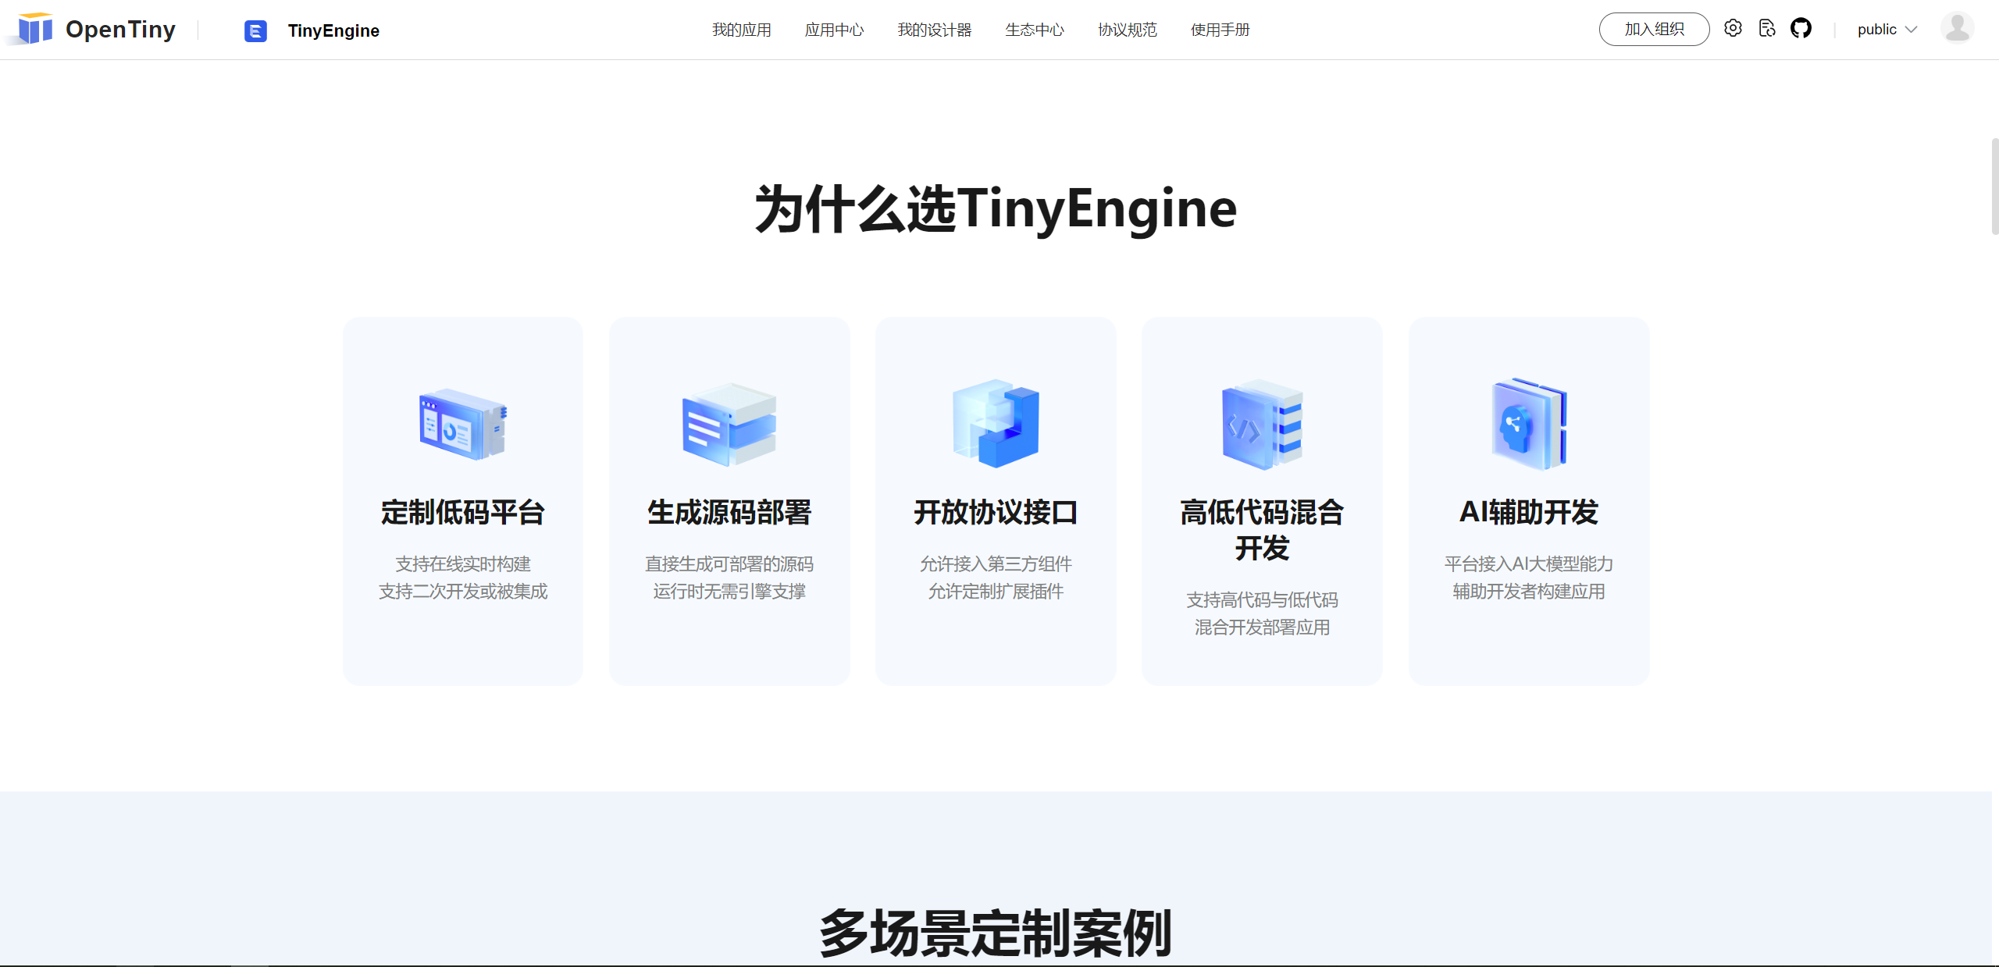Open 我的设计器 navigation item
1999x967 pixels.
click(934, 30)
